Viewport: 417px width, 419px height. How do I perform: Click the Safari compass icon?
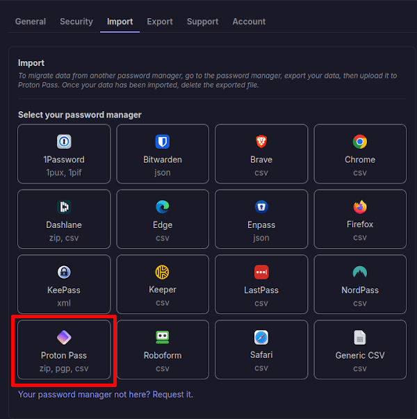pyautogui.click(x=261, y=337)
